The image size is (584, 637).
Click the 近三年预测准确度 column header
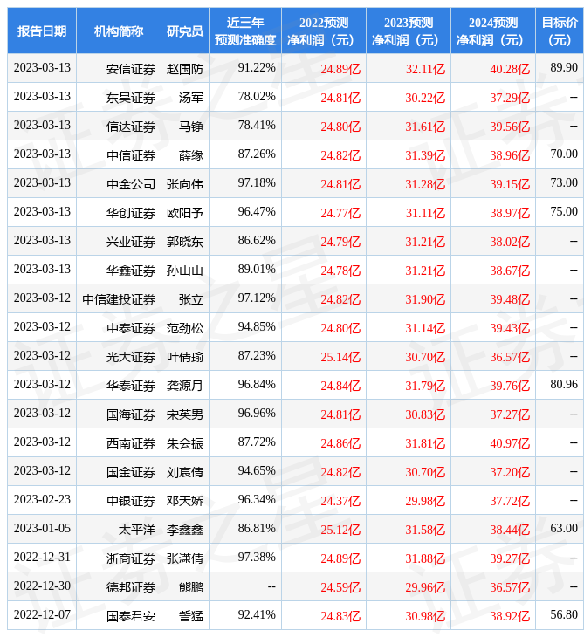(245, 31)
